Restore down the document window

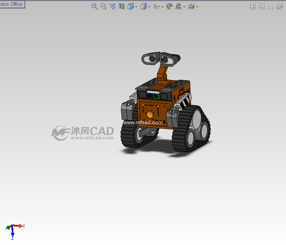[x=280, y=7]
